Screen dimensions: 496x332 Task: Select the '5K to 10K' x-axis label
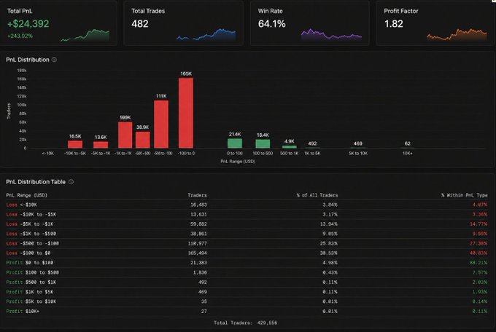pyautogui.click(x=358, y=153)
